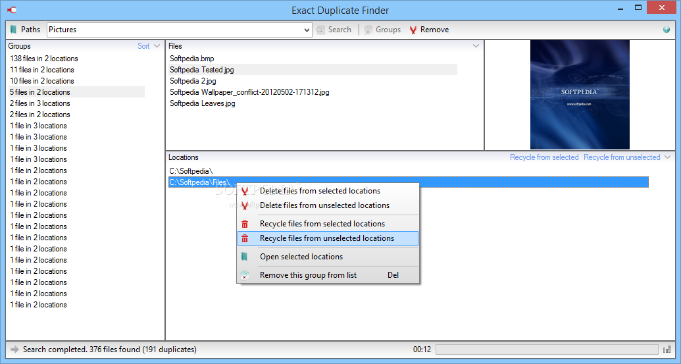Select file Softpedia.bmp
Screen dimensions: 681x364
click(x=192, y=58)
